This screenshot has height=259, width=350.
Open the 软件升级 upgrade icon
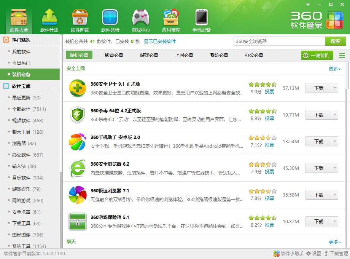[x=49, y=21]
